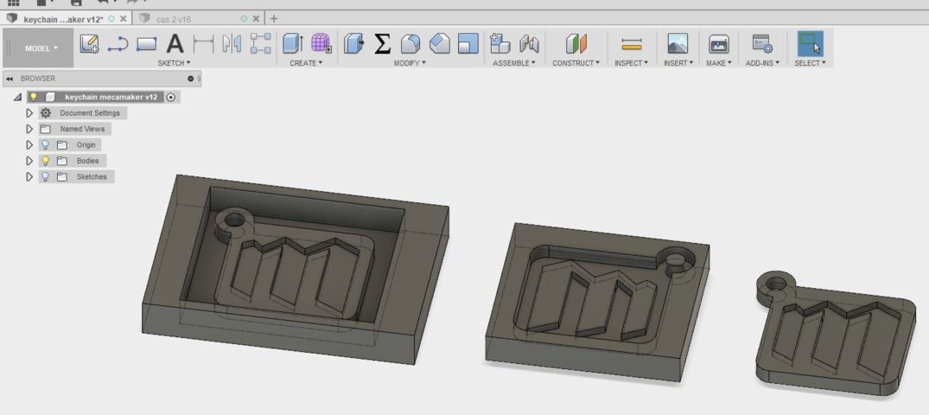Select the Rectangular Pattern sketch tool
Viewport: 929px width, 415px height.
pyautogui.click(x=260, y=44)
